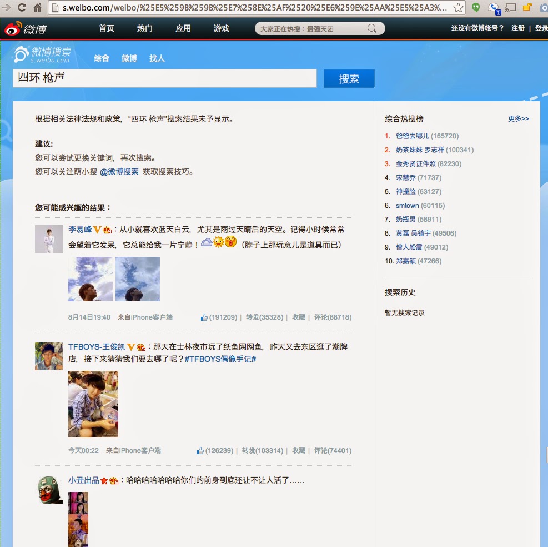
Task: Click hot search 金秀贤证件照
Action: pos(416,164)
